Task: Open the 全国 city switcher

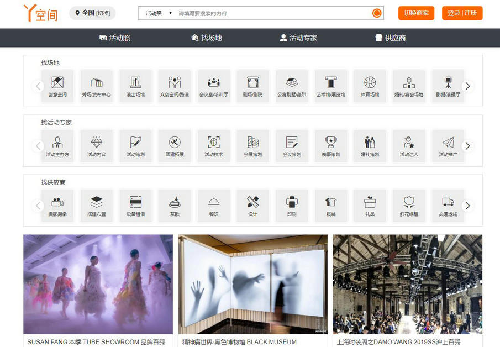Action: pyautogui.click(x=92, y=13)
